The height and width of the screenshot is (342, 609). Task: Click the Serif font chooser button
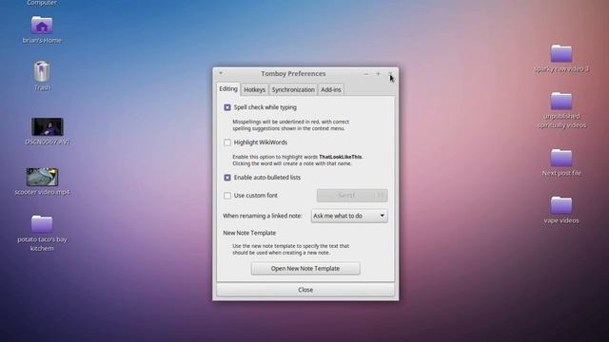(352, 196)
